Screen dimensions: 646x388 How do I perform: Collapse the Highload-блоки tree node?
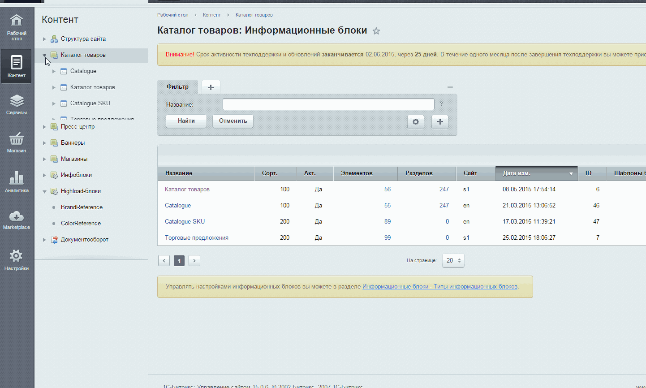pos(44,191)
